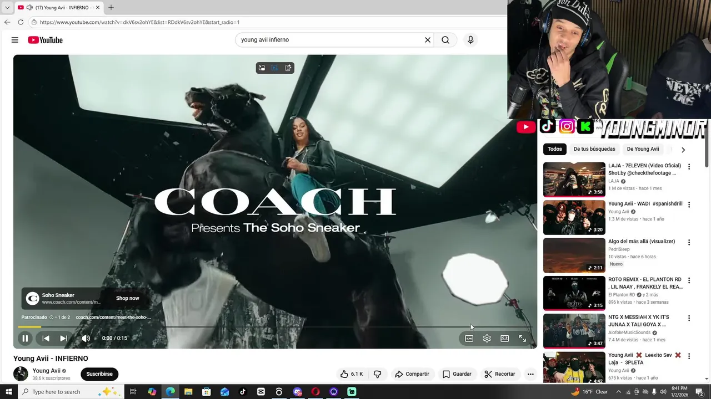Click Shop now on the Coach ad
Viewport: 711px width, 399px height.
(128, 298)
